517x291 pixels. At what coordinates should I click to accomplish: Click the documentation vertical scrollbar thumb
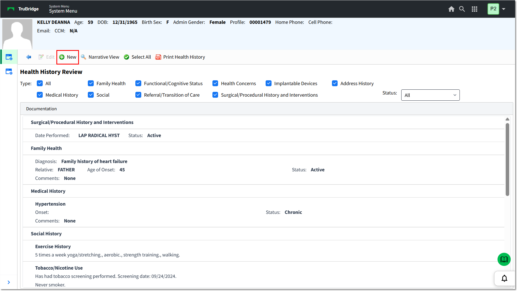point(507,160)
